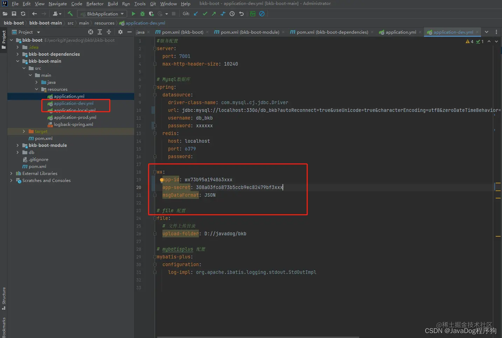The image size is (502, 338).
Task: Push commits with the green arrow icon
Action: pos(214,14)
